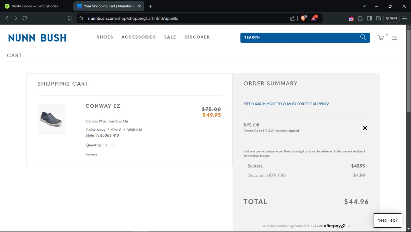Screen dimensions: 411x232
Task: Click the Conway EZ product title
Action: tap(103, 106)
